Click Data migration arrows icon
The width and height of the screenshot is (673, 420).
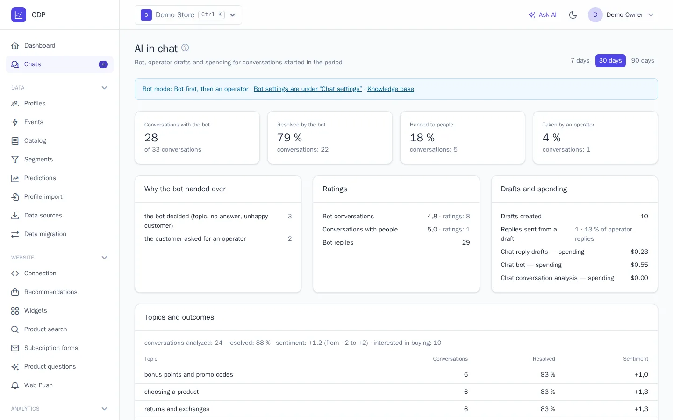(x=15, y=234)
